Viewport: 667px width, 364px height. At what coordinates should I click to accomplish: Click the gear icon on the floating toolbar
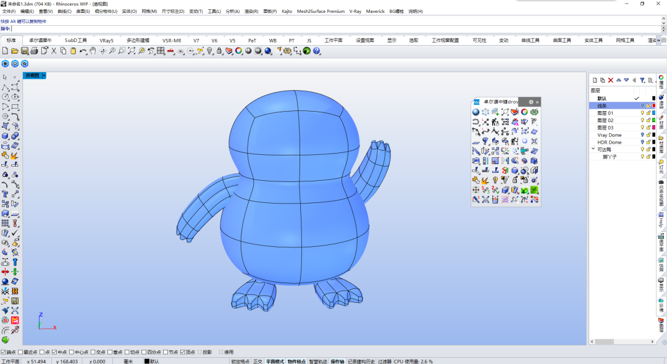point(531,102)
